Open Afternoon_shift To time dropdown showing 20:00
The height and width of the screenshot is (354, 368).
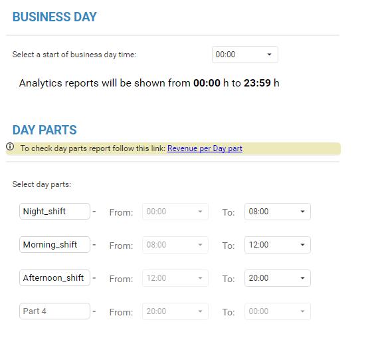[x=278, y=278]
